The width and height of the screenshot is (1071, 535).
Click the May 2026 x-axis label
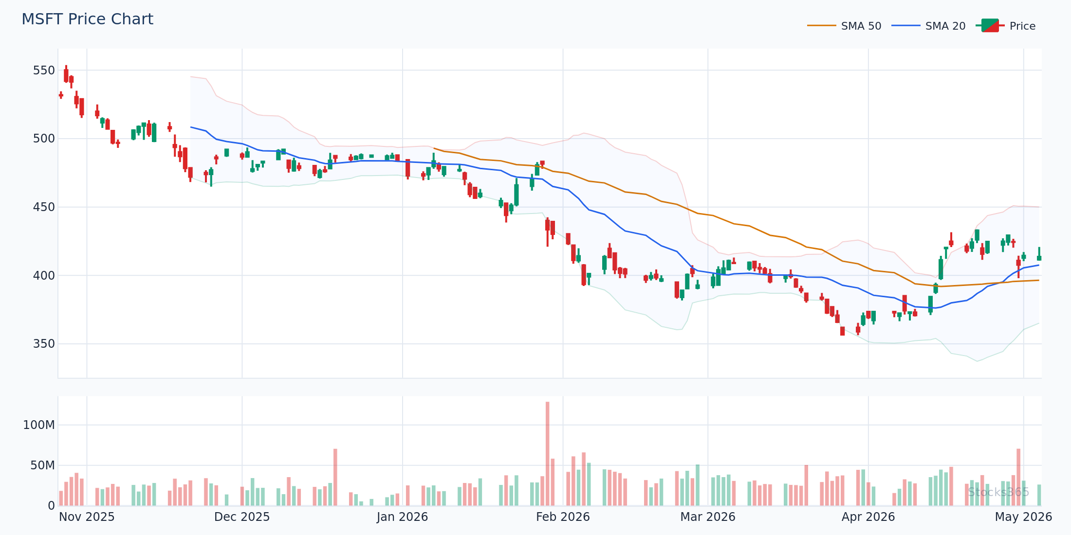(x=1023, y=517)
